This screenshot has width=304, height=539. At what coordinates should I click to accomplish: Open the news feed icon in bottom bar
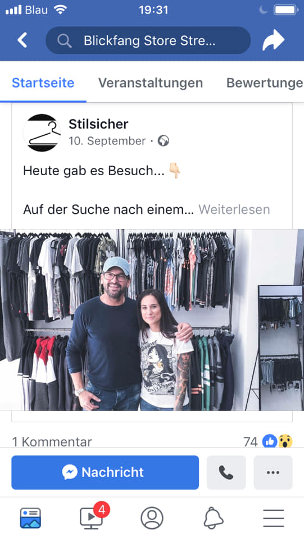30,518
